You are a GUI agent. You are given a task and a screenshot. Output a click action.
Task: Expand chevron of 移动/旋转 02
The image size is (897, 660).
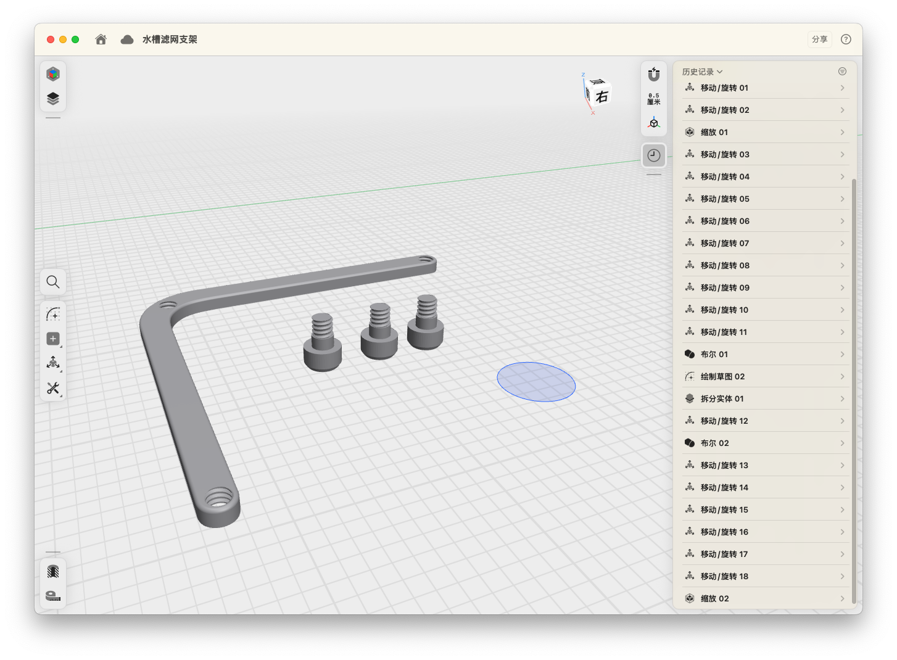842,110
